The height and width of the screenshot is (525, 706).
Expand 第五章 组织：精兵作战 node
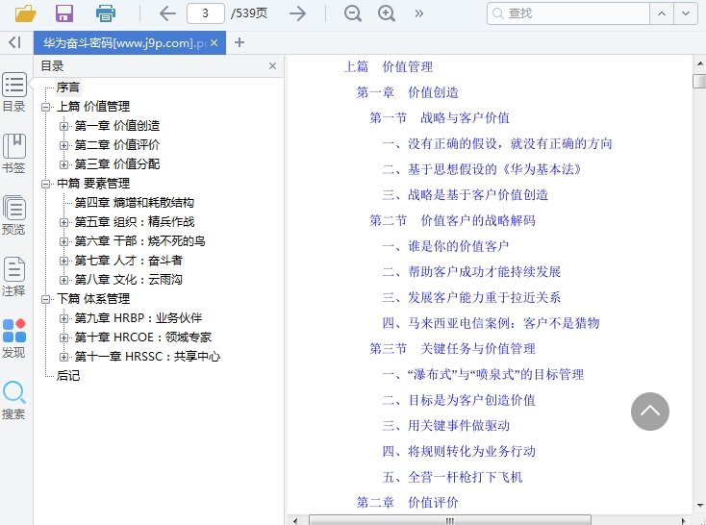63,222
